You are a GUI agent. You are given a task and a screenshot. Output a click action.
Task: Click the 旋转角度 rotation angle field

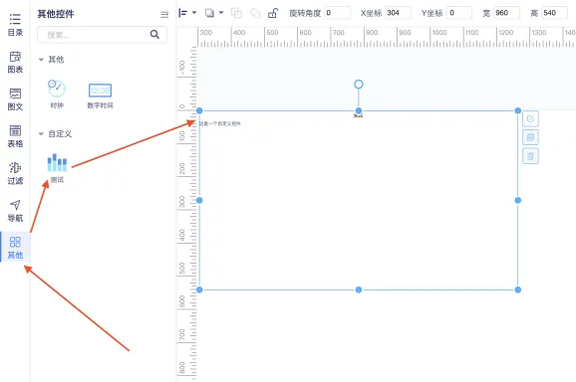(338, 13)
